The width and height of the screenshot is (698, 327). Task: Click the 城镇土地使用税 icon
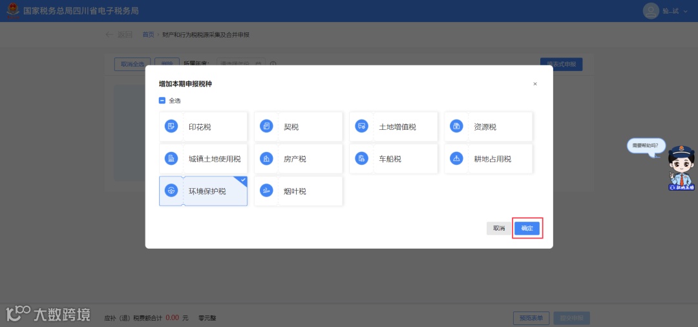pyautogui.click(x=171, y=158)
